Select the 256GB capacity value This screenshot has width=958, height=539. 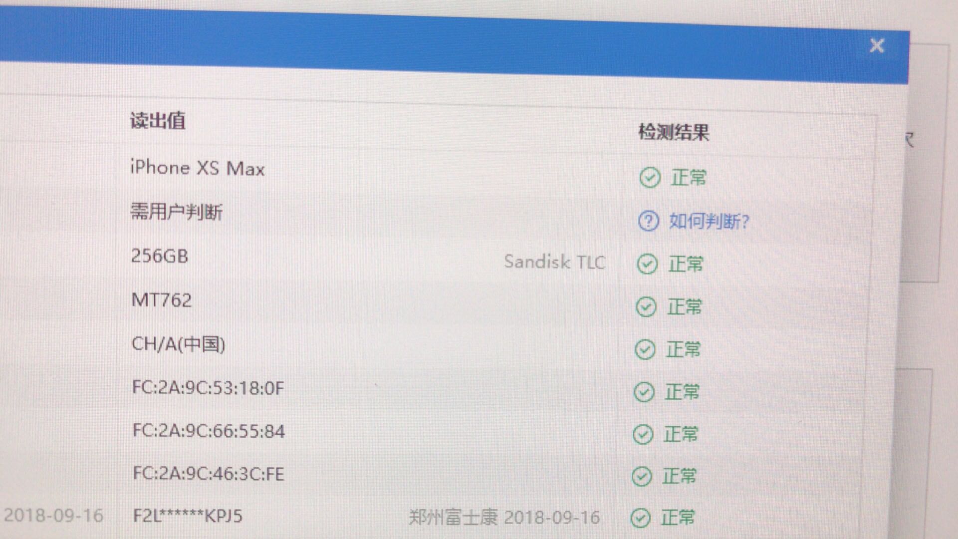(160, 256)
